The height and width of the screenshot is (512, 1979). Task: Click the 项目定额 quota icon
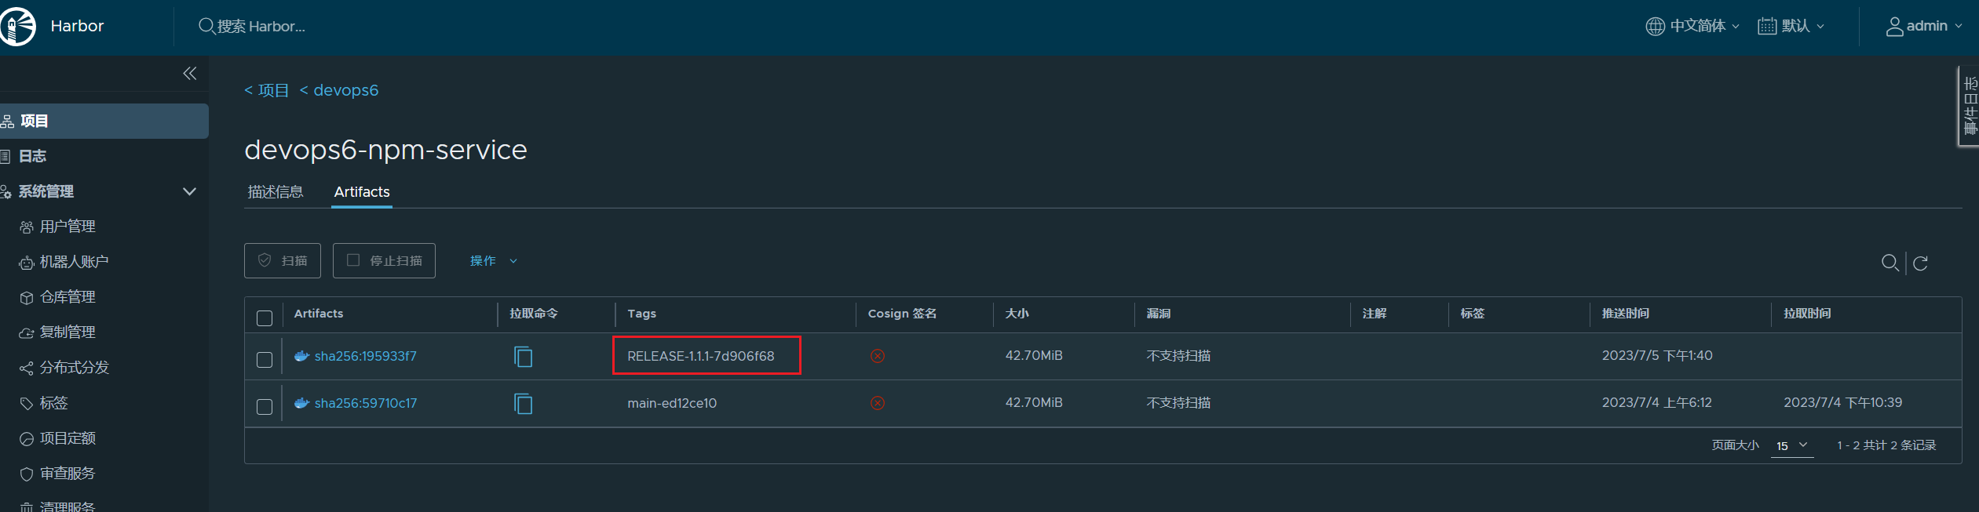27,439
